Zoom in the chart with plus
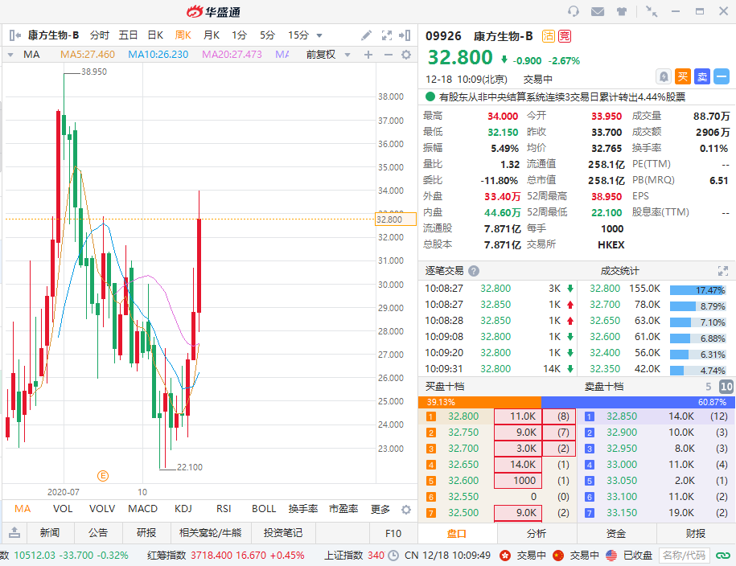Viewport: 736px width, 566px height. pyautogui.click(x=368, y=55)
